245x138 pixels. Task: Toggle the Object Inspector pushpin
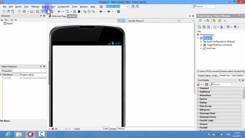[x=41, y=66]
